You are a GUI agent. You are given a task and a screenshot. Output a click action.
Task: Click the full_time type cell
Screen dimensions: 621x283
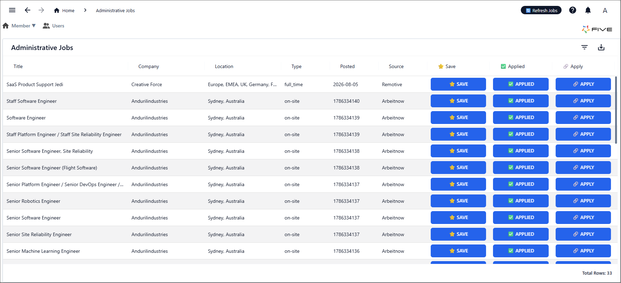[294, 84]
